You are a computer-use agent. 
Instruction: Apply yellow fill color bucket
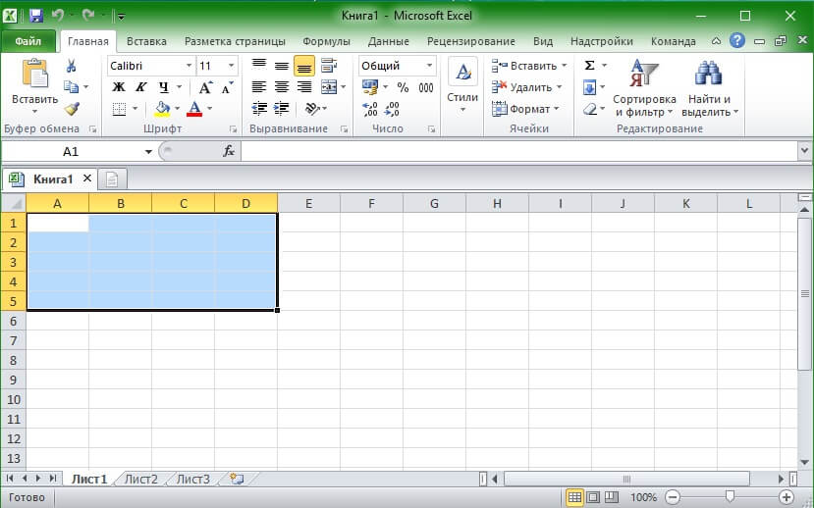click(162, 109)
